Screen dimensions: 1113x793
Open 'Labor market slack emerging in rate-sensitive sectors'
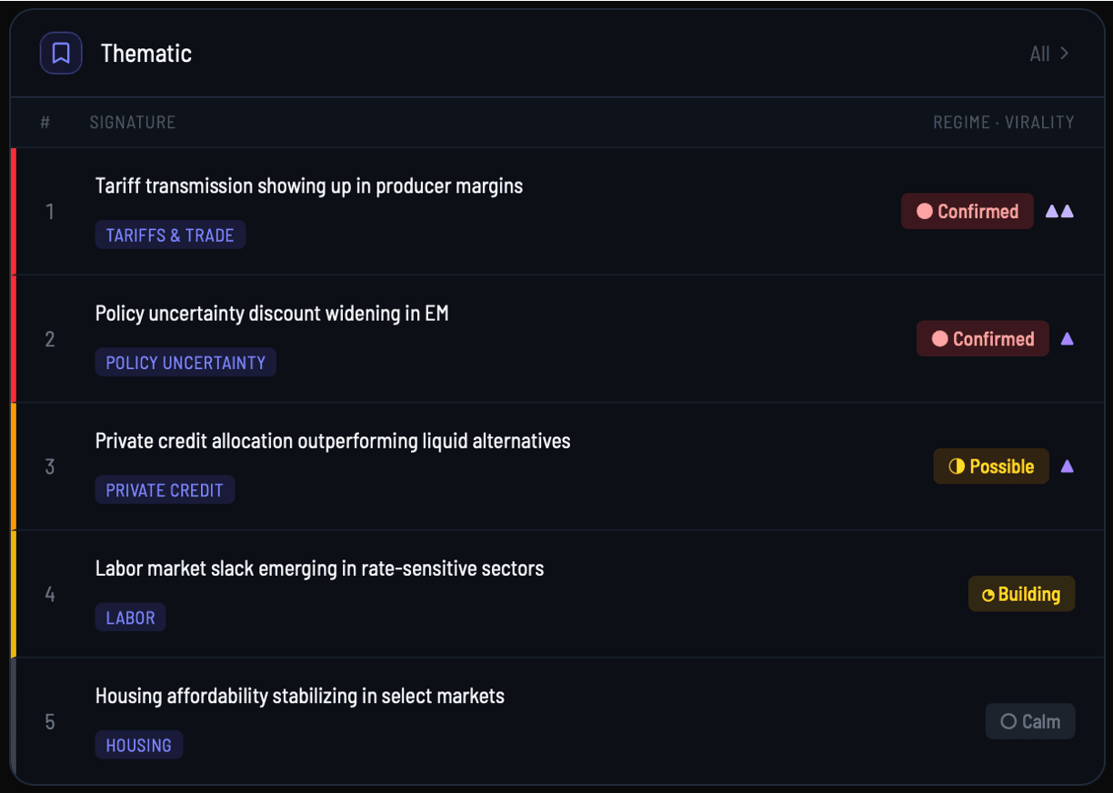coord(319,568)
